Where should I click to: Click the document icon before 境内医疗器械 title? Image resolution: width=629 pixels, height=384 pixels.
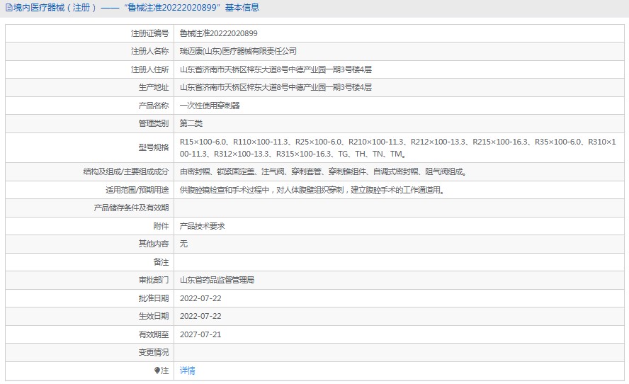click(x=8, y=8)
